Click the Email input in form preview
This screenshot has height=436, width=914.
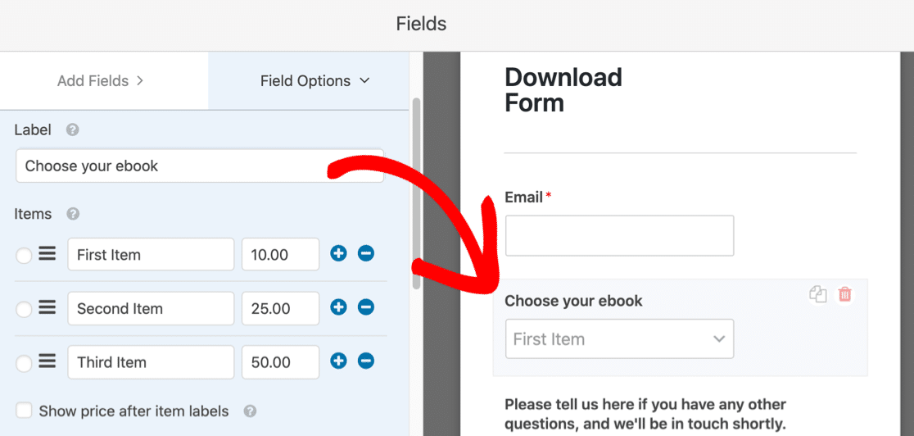[619, 236]
